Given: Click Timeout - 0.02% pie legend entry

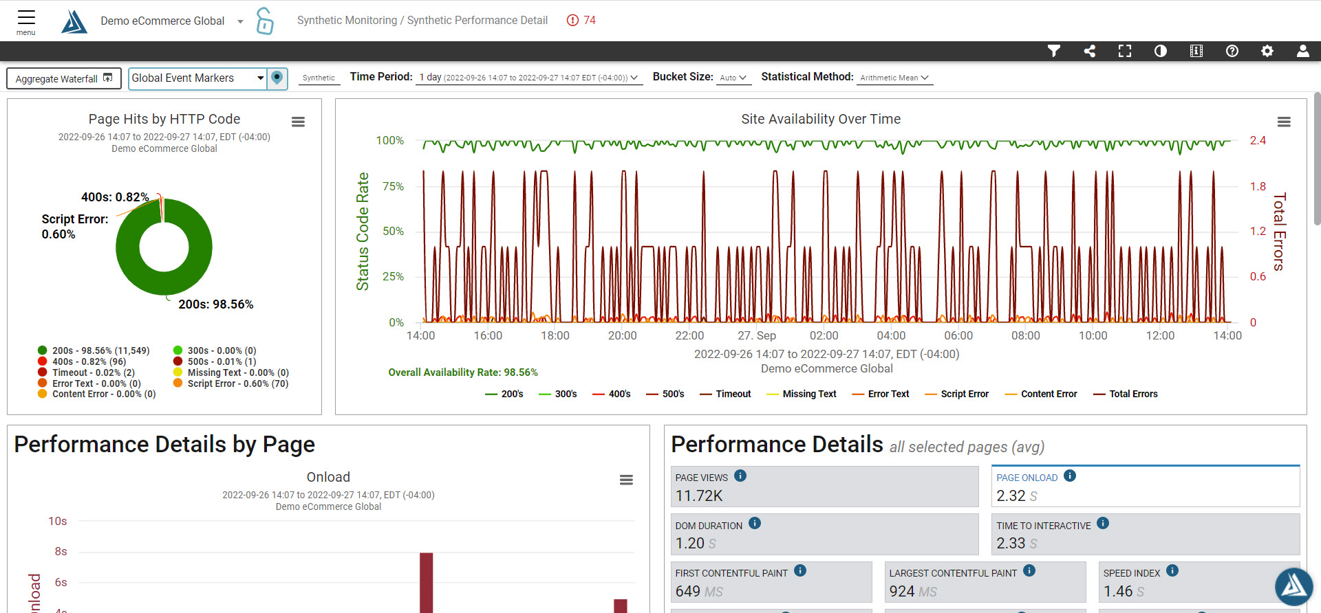Looking at the screenshot, I should pos(87,372).
